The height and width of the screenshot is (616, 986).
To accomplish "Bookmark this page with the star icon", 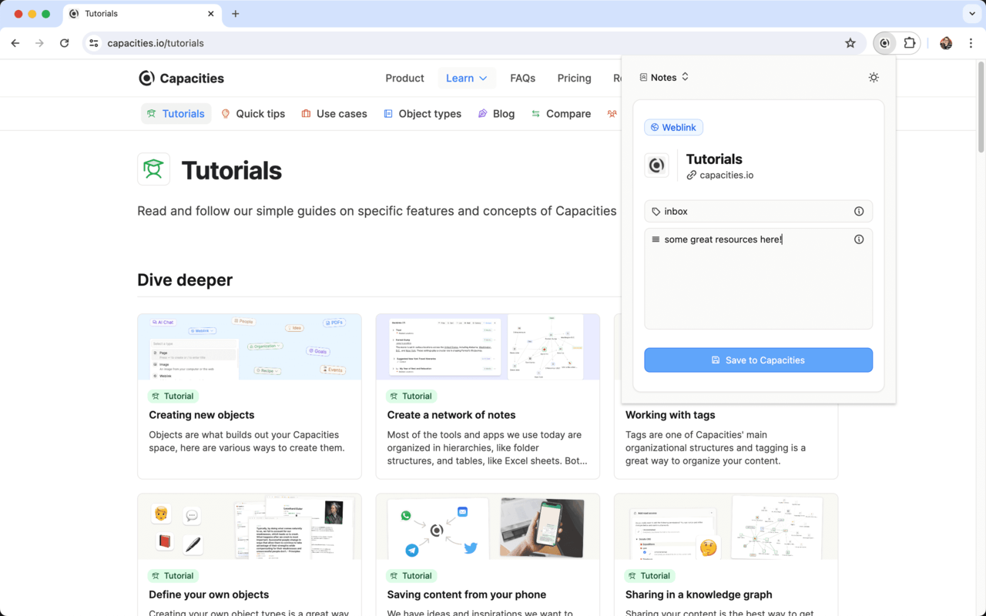I will tap(850, 43).
